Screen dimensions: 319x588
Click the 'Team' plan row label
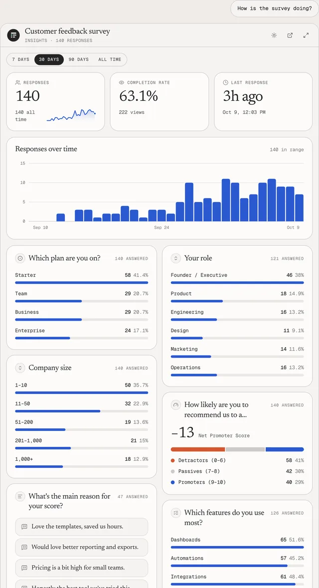21,294
